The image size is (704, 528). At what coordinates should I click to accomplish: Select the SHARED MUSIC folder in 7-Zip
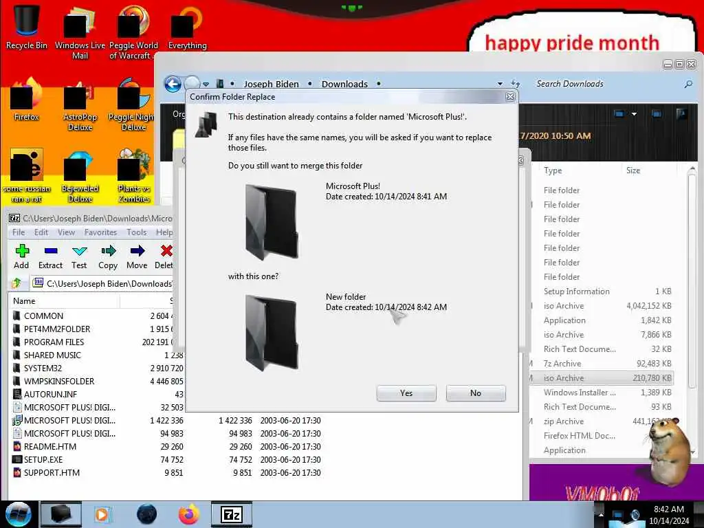point(52,355)
